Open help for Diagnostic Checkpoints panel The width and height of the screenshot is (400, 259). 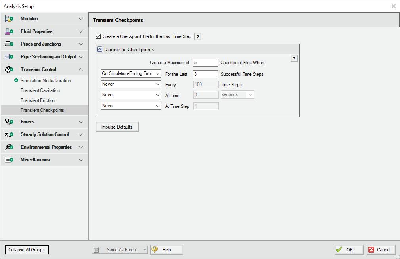[x=294, y=59]
